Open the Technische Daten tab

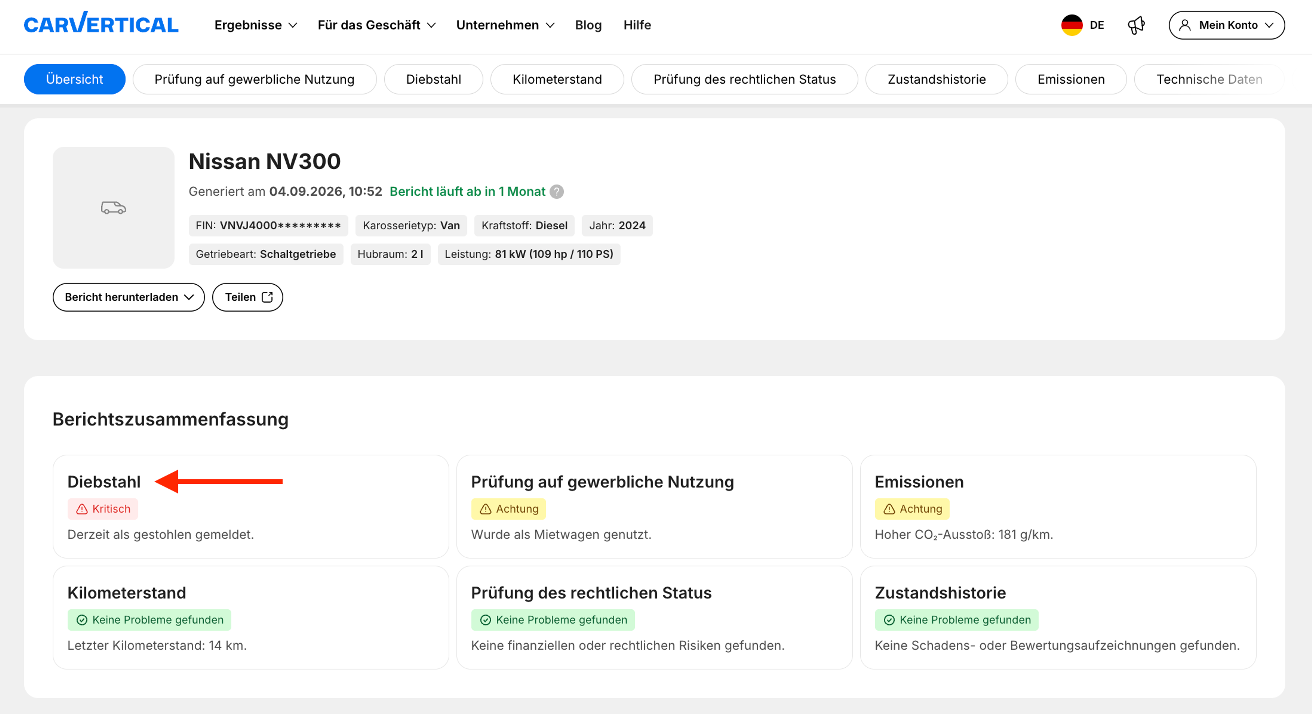click(x=1209, y=80)
